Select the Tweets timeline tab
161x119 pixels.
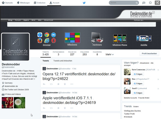46,61
